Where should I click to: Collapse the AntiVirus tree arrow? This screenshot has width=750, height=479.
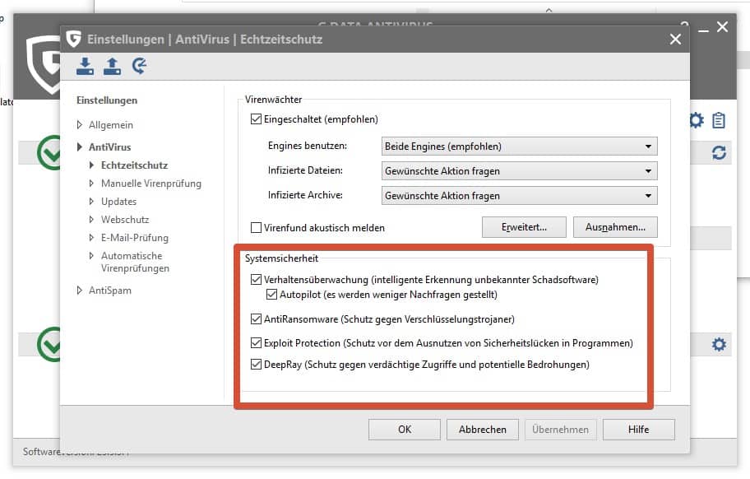click(80, 146)
